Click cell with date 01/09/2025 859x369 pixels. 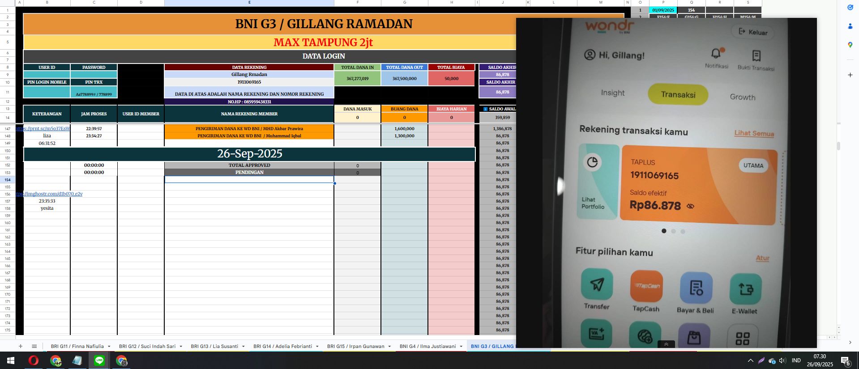(x=663, y=10)
